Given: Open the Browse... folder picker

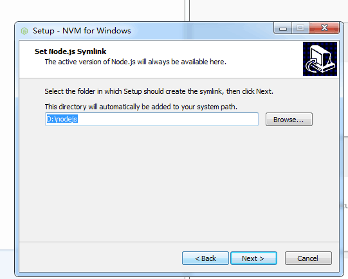Looking at the screenshot, I should coord(289,120).
